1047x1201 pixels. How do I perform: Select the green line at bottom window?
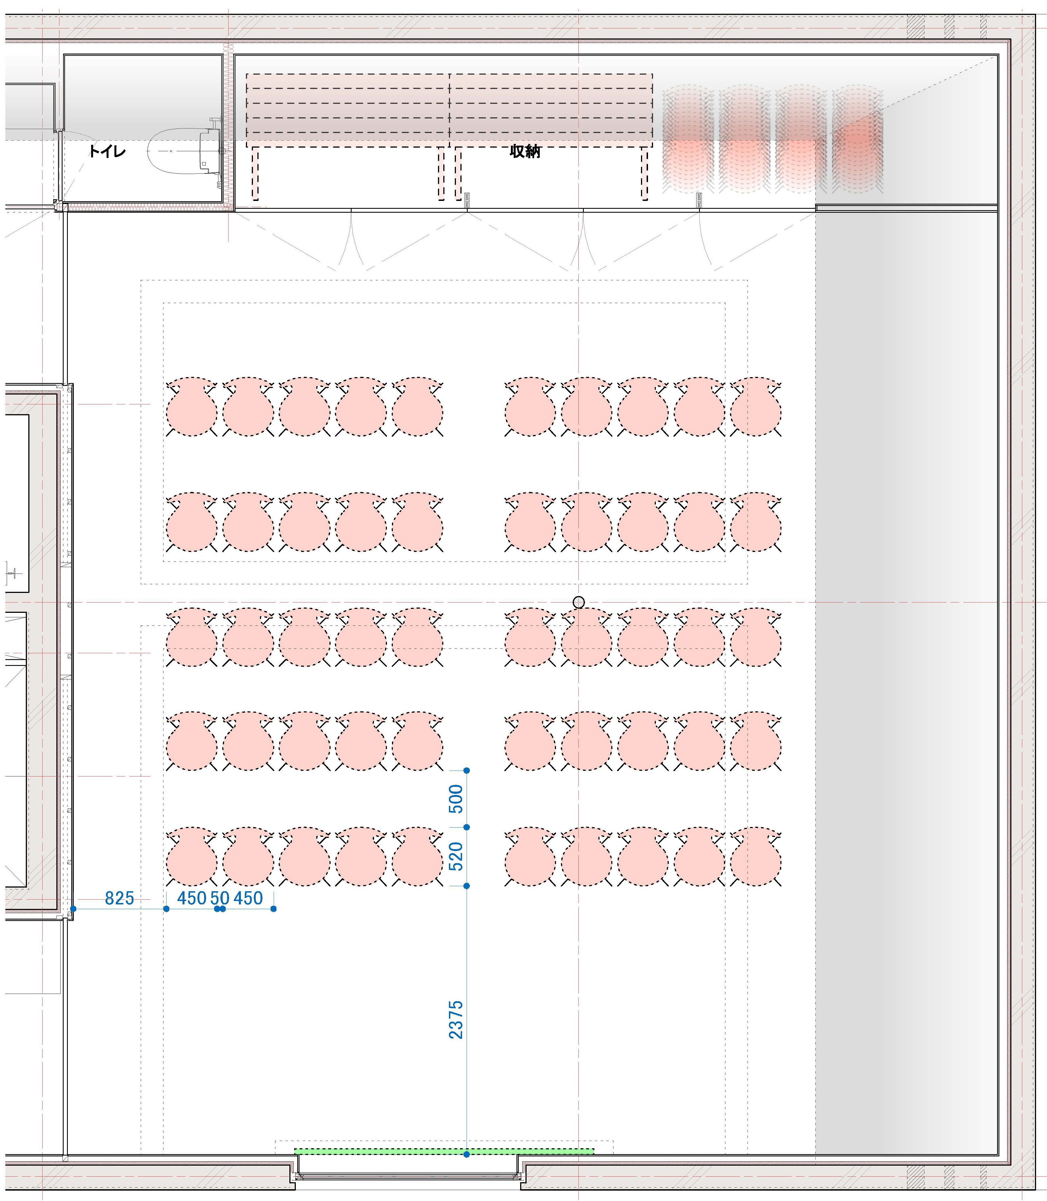point(380,1151)
